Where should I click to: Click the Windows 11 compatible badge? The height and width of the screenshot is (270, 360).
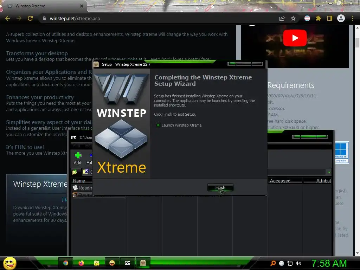pyautogui.click(x=342, y=153)
